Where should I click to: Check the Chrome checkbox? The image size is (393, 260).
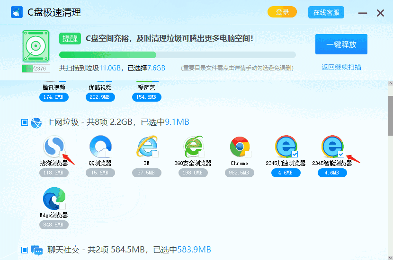pos(248,154)
